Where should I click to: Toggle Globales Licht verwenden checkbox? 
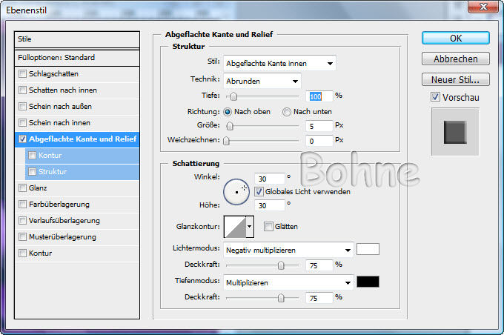click(x=259, y=191)
